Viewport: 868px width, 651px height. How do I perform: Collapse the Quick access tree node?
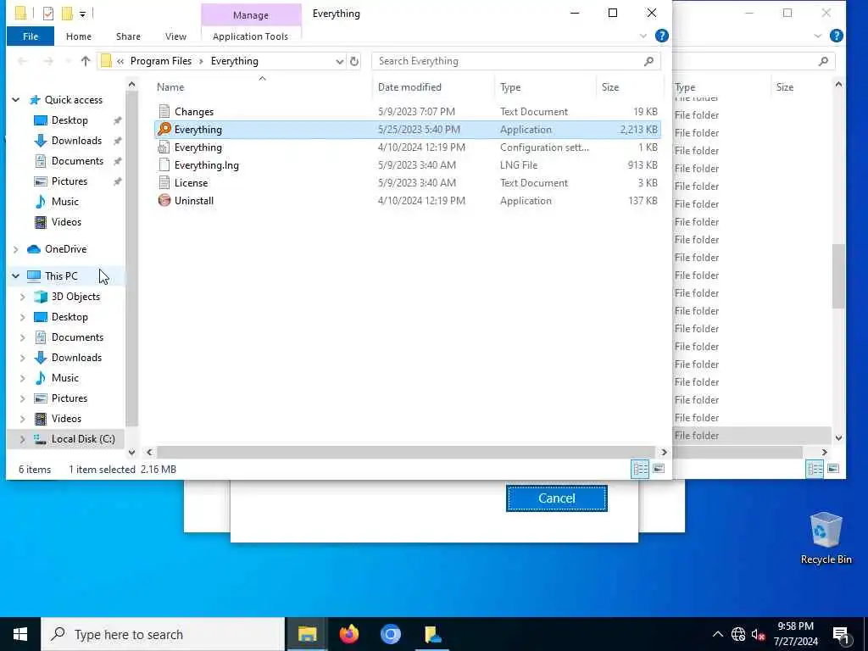15,100
